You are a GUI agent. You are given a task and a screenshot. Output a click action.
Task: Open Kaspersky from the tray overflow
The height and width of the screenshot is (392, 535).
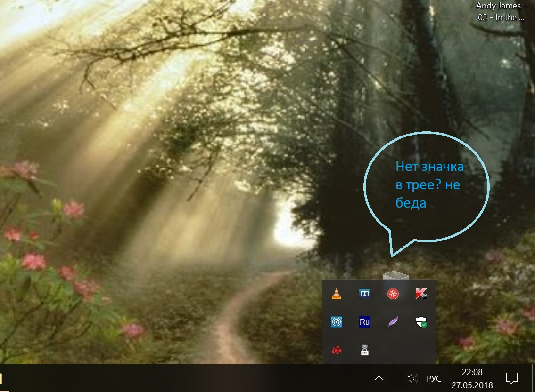420,294
